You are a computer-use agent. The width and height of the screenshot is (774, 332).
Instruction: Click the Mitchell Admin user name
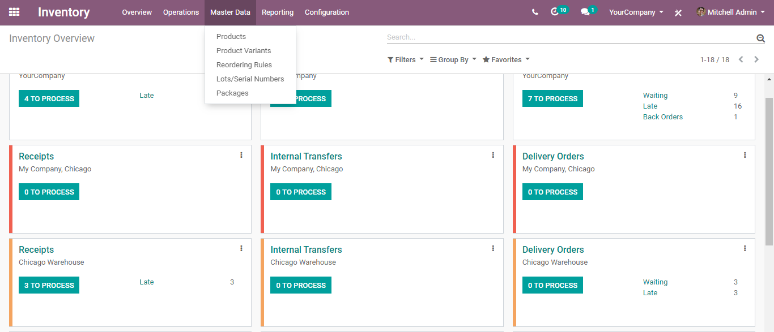[732, 12]
